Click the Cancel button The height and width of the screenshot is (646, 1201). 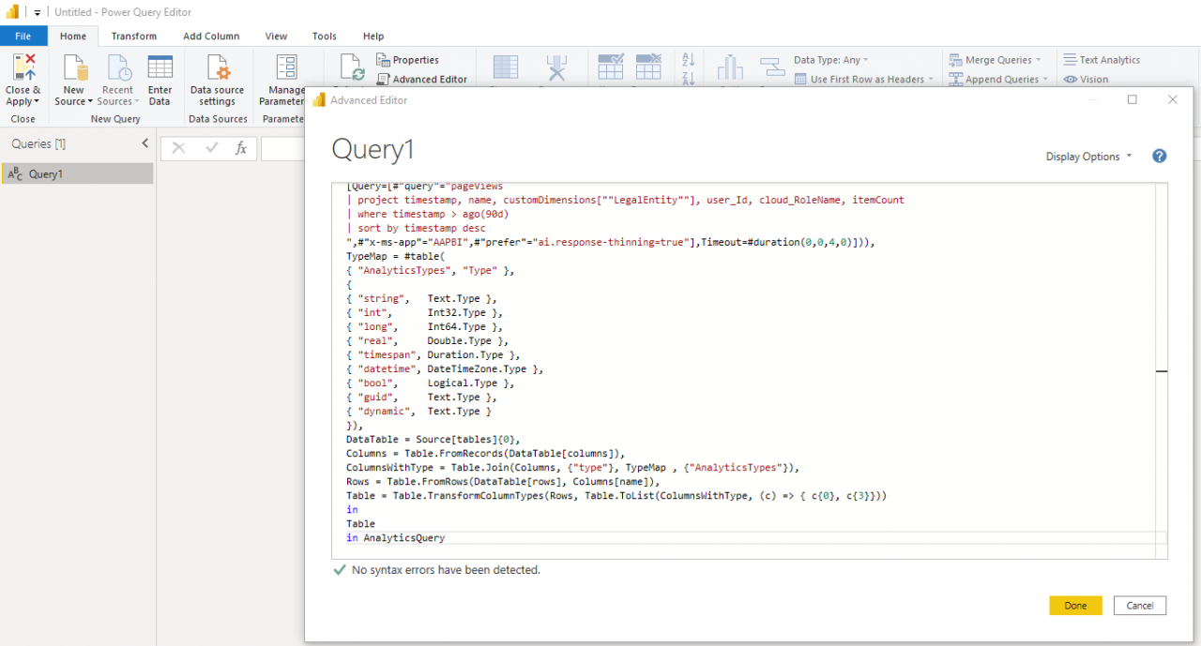1139,605
